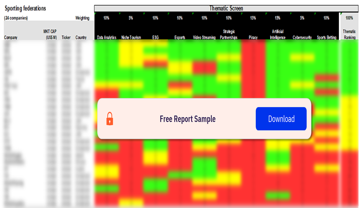Click the 100% weighting above Thematic Ranking
Screen dimensions: 361x208
[349, 18]
